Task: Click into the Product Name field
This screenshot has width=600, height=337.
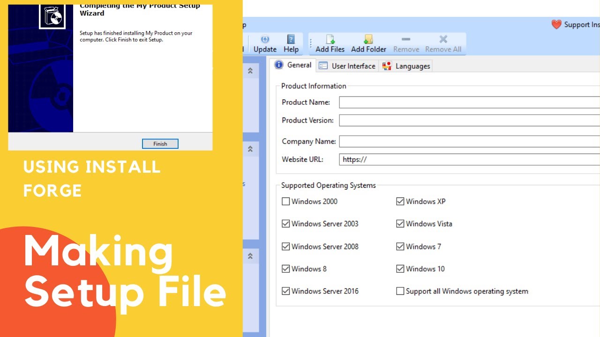Action: click(469, 103)
